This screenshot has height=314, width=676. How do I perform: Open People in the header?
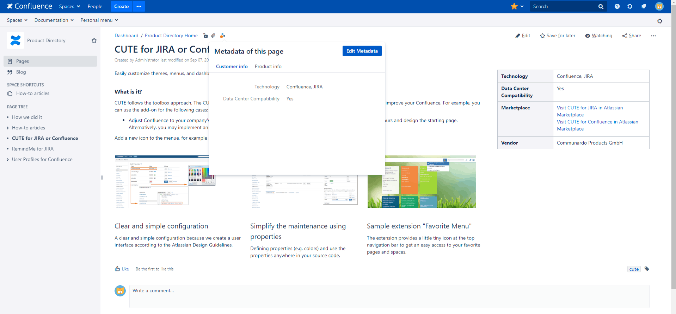point(95,6)
